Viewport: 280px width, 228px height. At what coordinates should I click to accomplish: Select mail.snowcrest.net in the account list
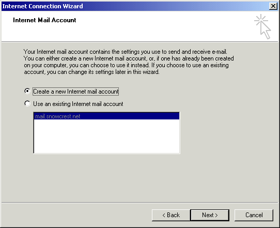click(x=106, y=116)
